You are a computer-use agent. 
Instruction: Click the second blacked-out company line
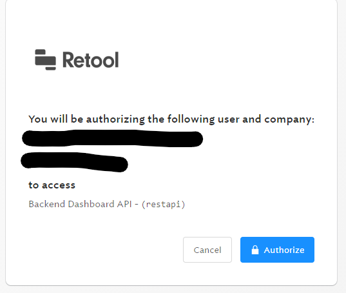point(74,162)
